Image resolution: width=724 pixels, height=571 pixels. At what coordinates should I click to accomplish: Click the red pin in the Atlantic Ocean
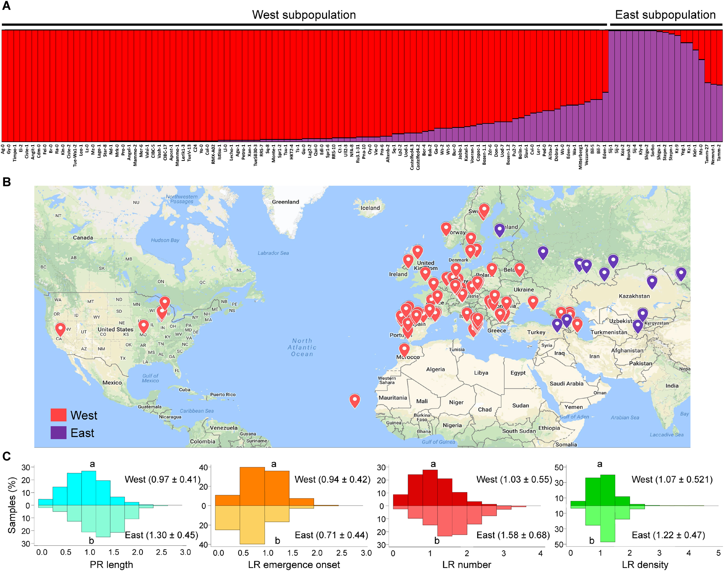pyautogui.click(x=355, y=400)
